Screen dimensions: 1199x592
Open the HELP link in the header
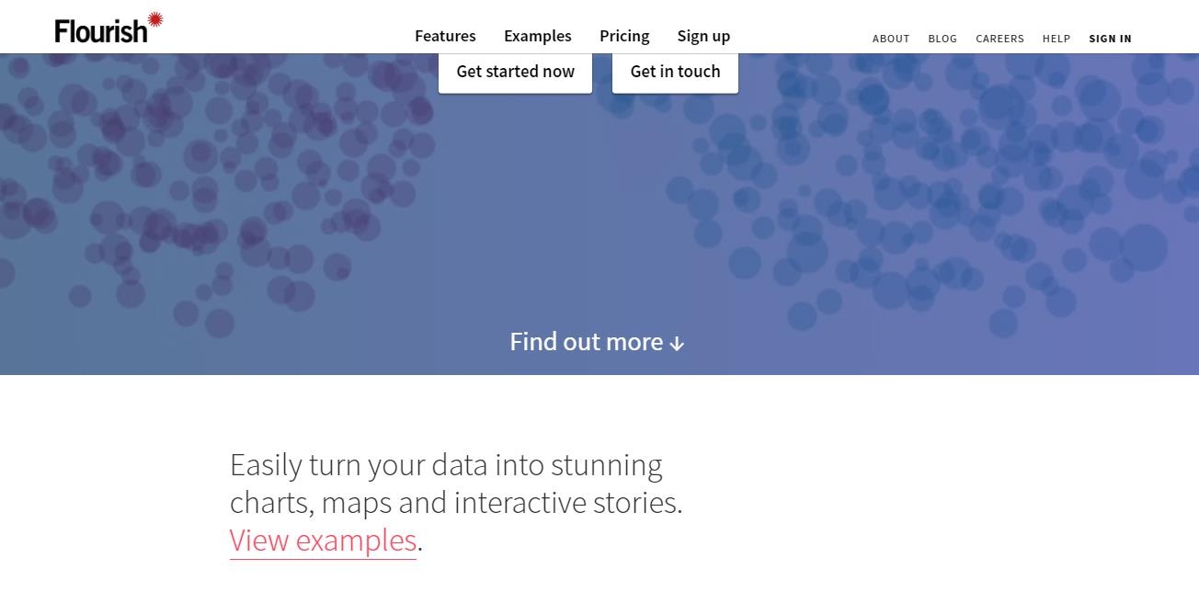[x=1056, y=39]
